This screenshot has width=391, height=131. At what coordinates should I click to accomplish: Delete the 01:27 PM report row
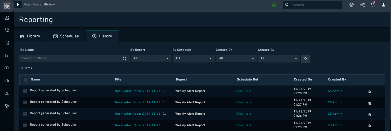coord(369,103)
